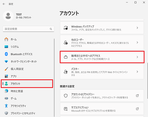Click the ローカル アカウント label under TEST
The image size is (148, 117).
(24, 17)
